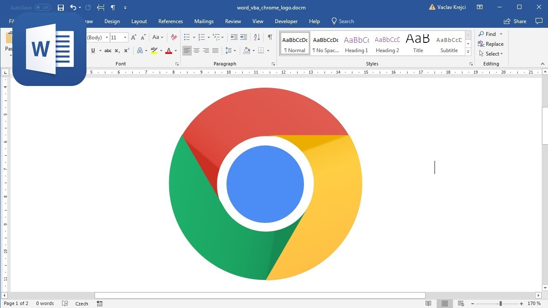Click the Redo button in the Quick Access Toolbar
548x308 pixels.
[88, 8]
